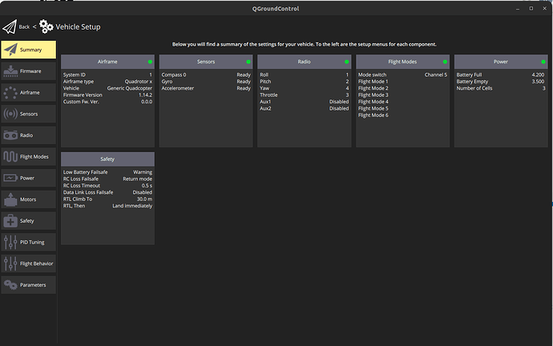Click the Sensors summary panel header
553x346 pixels.
[206, 62]
